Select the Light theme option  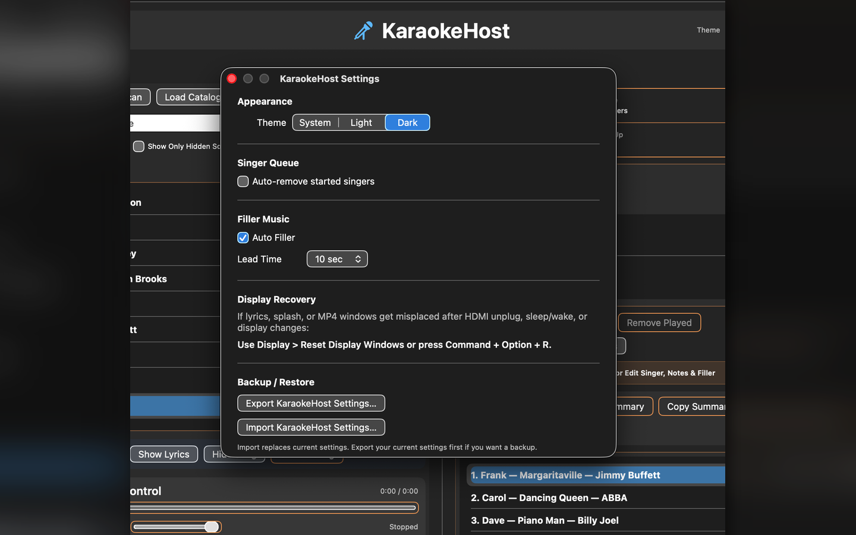(x=361, y=122)
